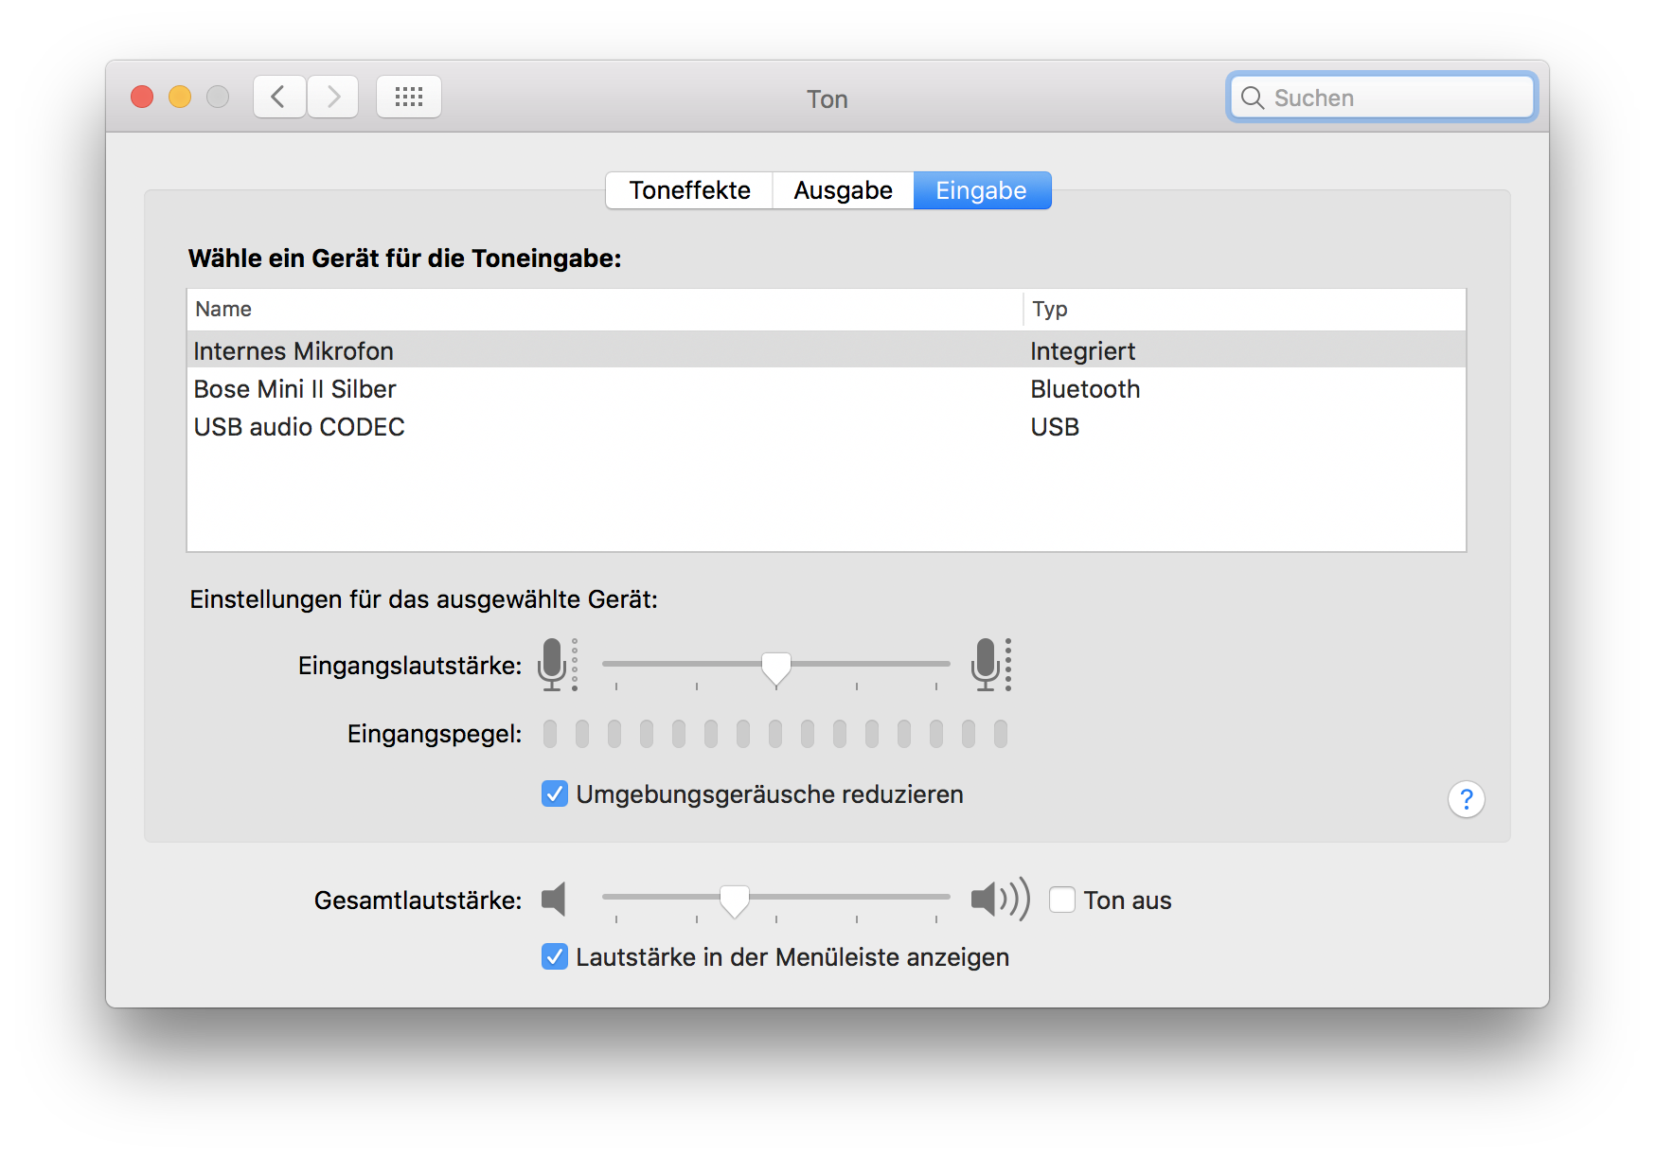The height and width of the screenshot is (1159, 1655).
Task: Select Internes Mikrofon in device list
Action: 294,351
